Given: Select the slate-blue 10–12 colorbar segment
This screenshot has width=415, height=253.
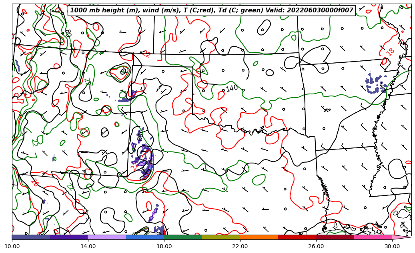Looking at the screenshot, I should 31,237.
